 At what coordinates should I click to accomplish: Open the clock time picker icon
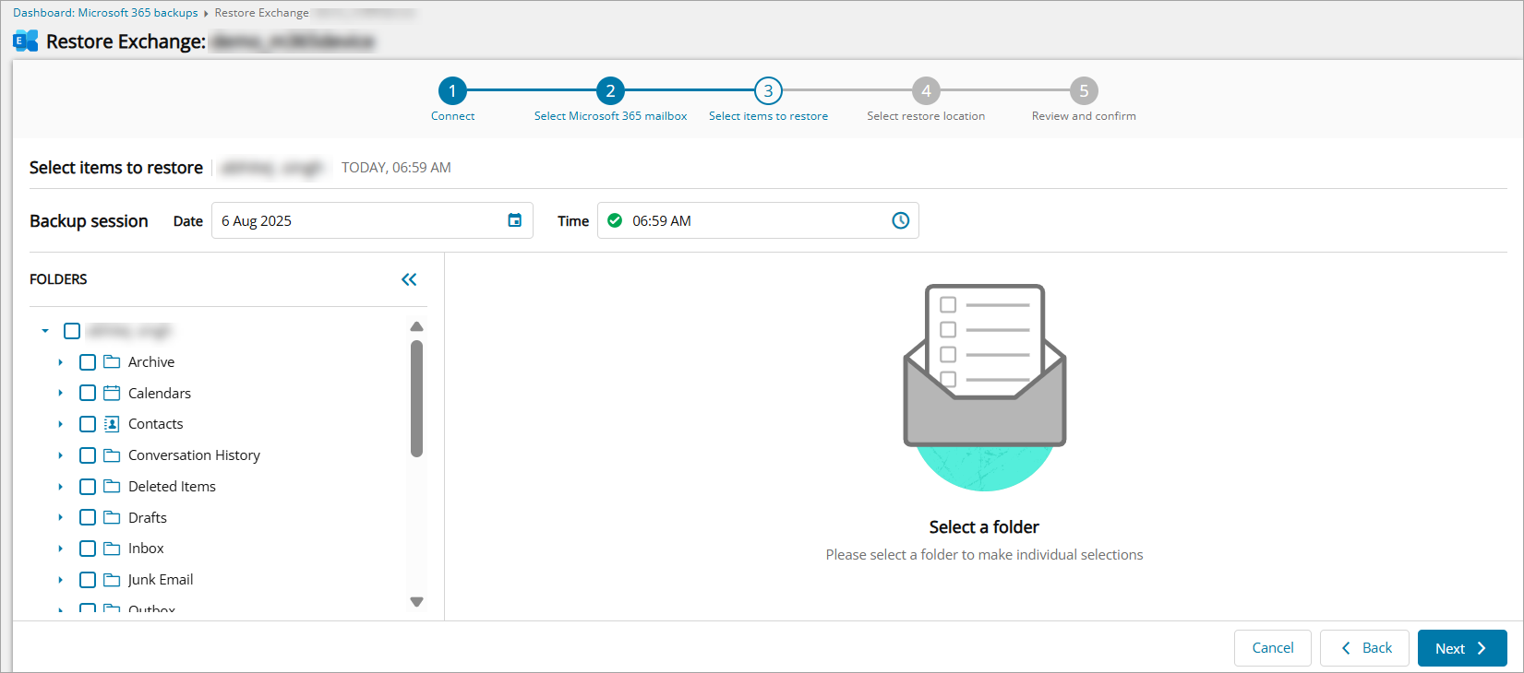coord(901,220)
